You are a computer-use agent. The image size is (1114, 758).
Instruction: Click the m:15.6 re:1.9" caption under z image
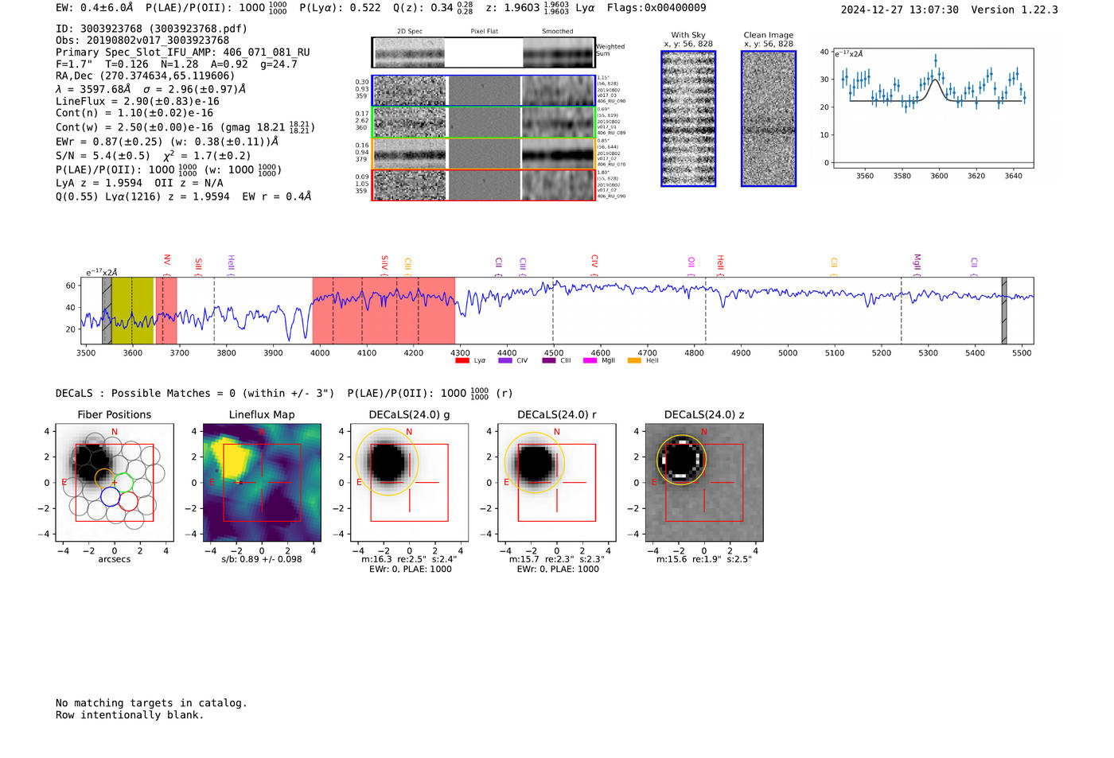click(704, 559)
